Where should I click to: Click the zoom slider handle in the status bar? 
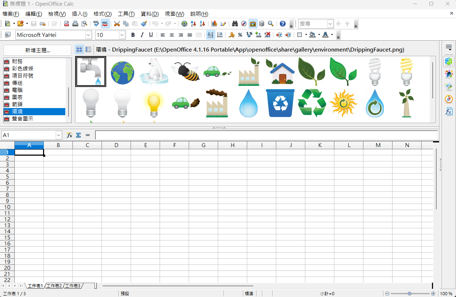(409, 294)
